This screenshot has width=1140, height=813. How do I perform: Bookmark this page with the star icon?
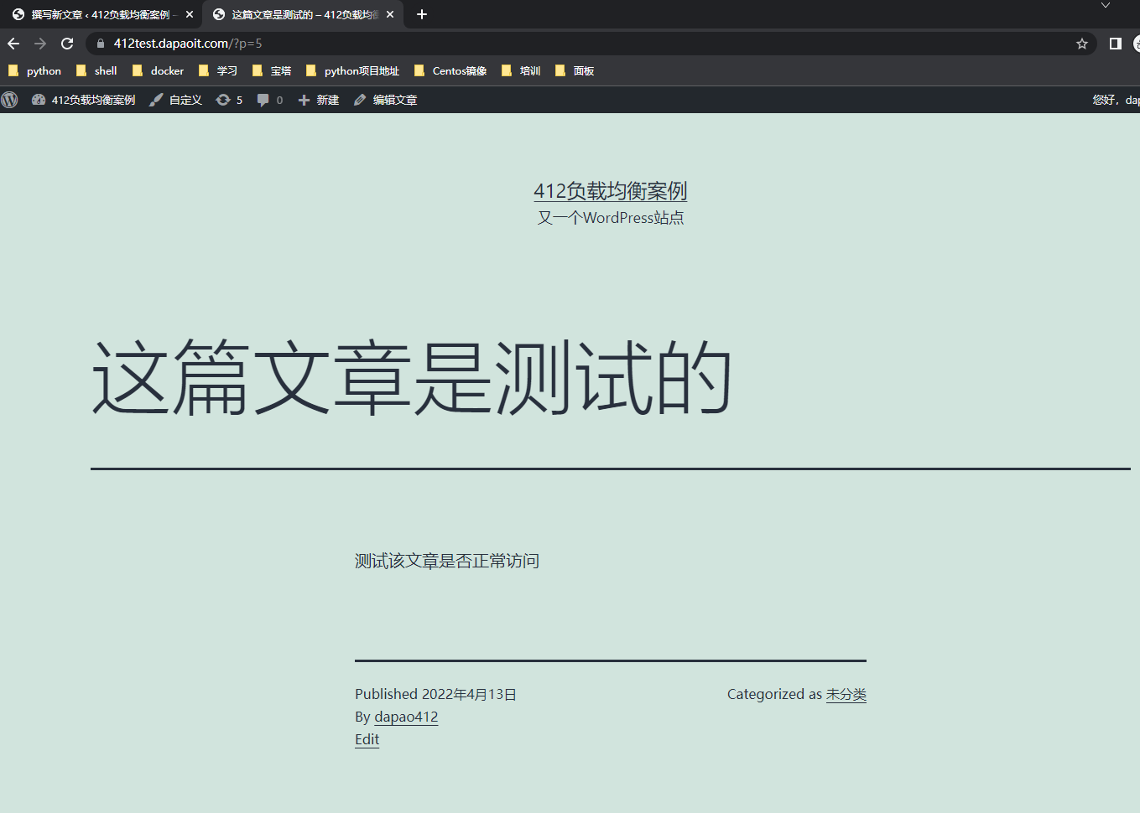[1082, 44]
